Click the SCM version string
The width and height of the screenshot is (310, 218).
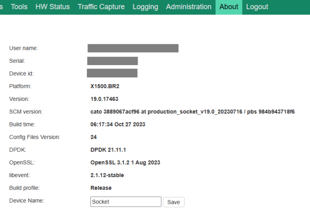tap(192, 112)
